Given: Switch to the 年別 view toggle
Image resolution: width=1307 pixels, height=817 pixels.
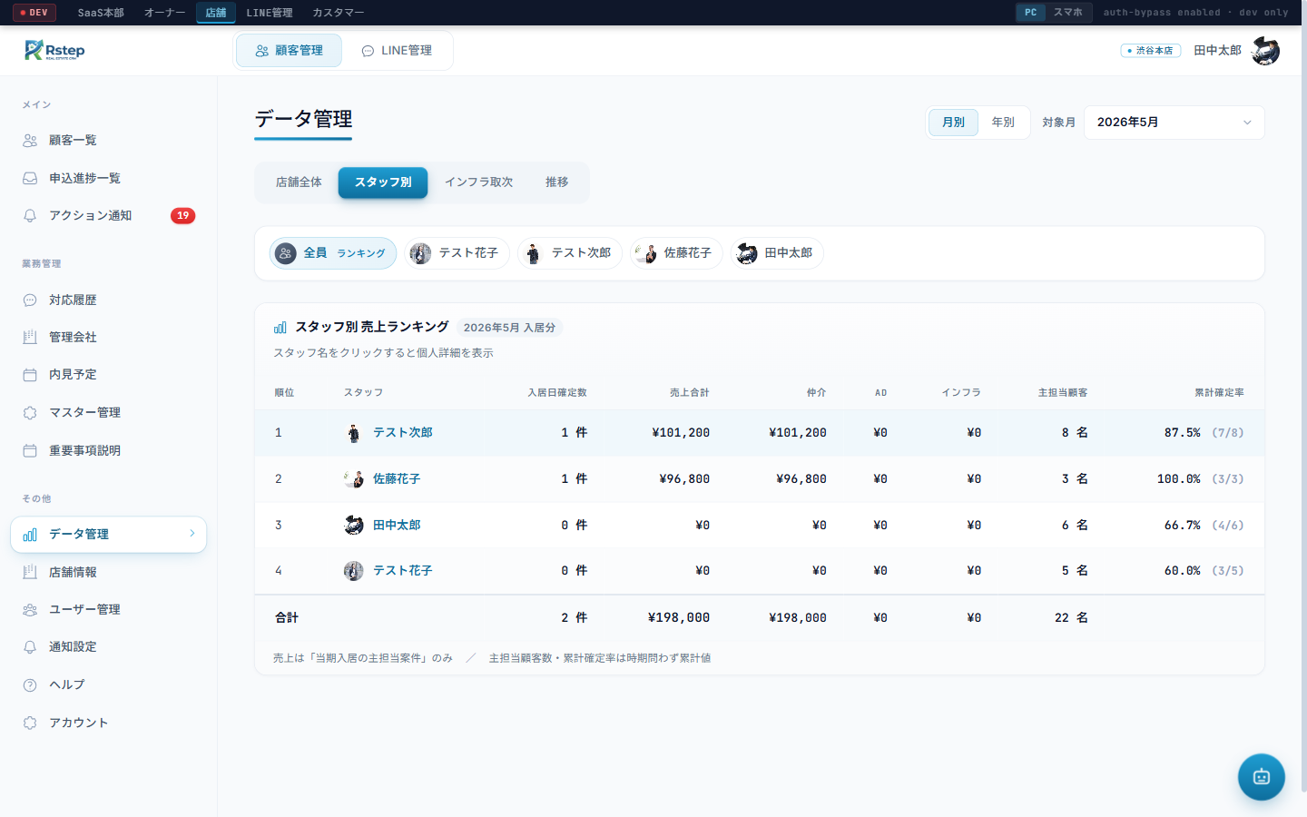Looking at the screenshot, I should coord(1003,123).
